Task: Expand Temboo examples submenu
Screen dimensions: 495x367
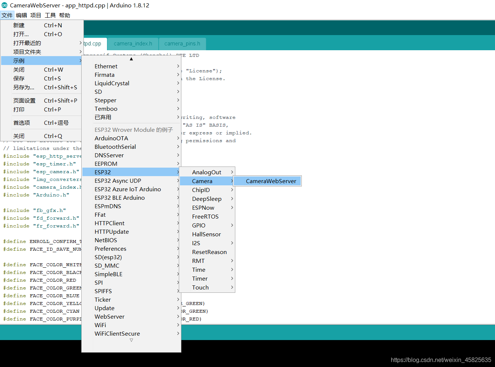Action: click(x=131, y=109)
